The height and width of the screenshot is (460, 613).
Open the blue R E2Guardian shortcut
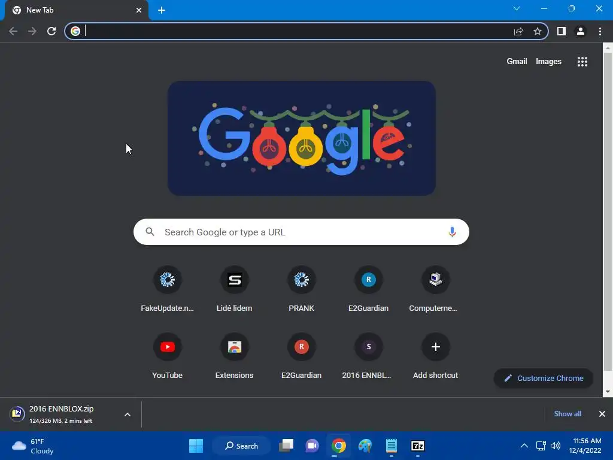[x=368, y=289]
